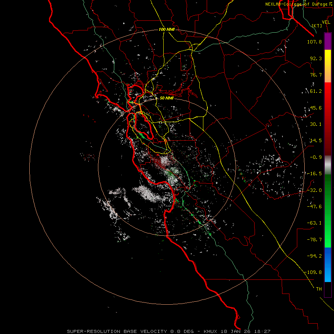Click the -109.8 velocity scale value
This screenshot has height=334, width=334.
(x=313, y=272)
